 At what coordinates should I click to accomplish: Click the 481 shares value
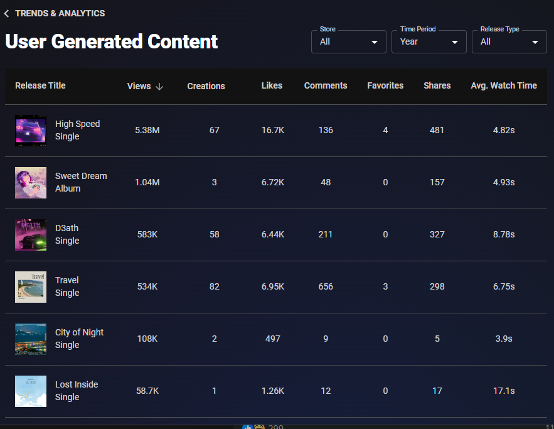coord(437,130)
